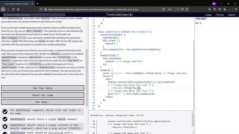The height and width of the screenshot is (134, 239).
Task: Click the Run the Tests button
Action: (43, 88)
